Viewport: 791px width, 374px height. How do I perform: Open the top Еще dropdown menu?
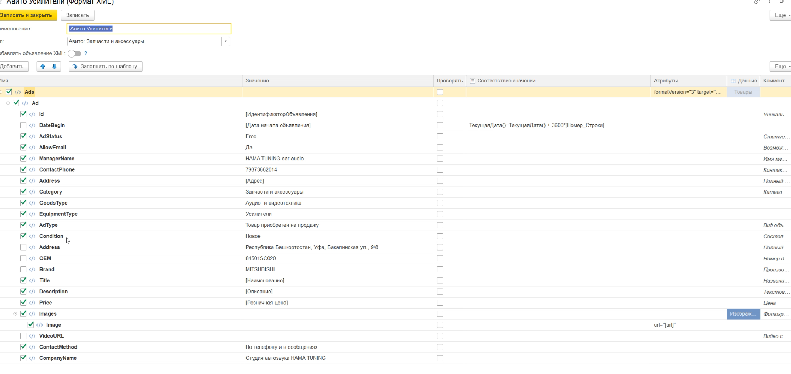(x=781, y=15)
